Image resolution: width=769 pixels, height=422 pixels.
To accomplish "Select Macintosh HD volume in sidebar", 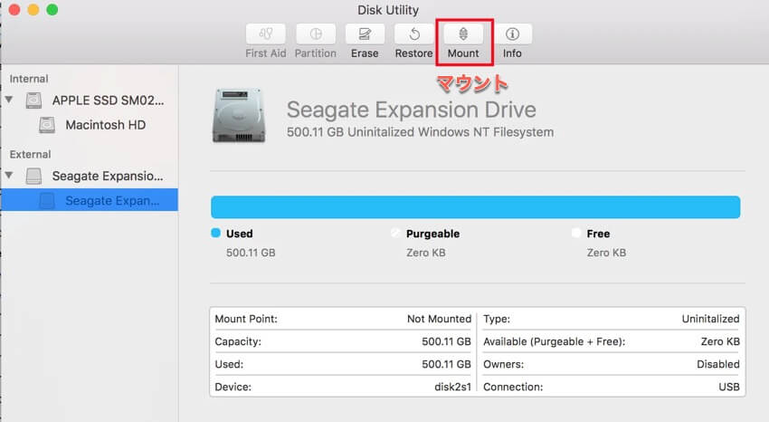I will (105, 125).
